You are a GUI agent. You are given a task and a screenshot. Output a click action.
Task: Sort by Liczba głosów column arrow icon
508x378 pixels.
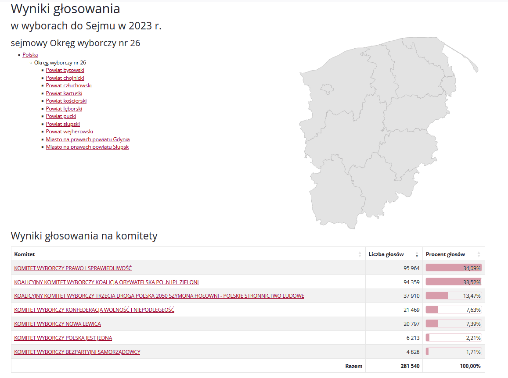point(417,254)
